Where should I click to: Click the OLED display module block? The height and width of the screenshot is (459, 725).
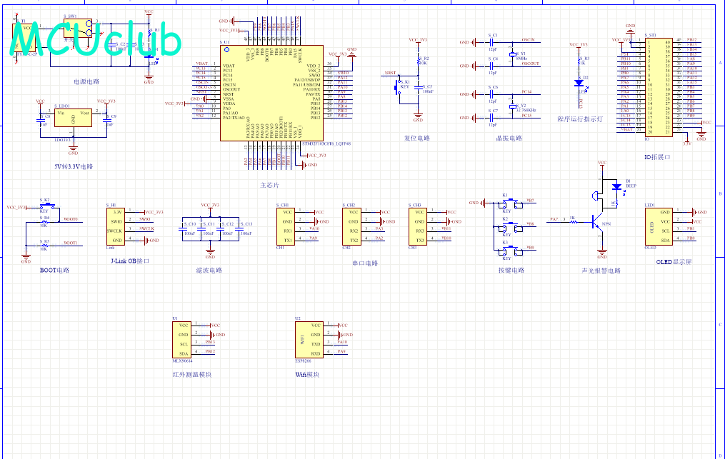(659, 226)
